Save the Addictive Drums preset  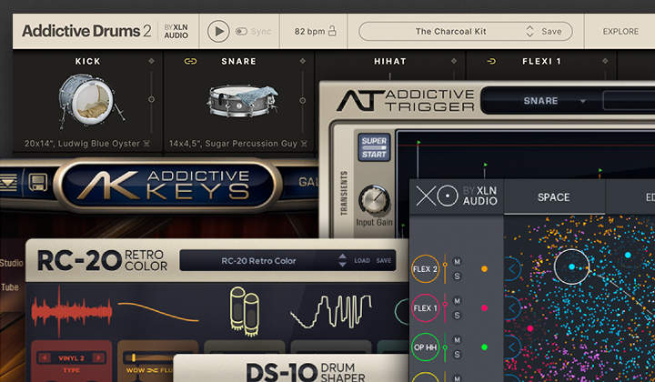click(551, 31)
